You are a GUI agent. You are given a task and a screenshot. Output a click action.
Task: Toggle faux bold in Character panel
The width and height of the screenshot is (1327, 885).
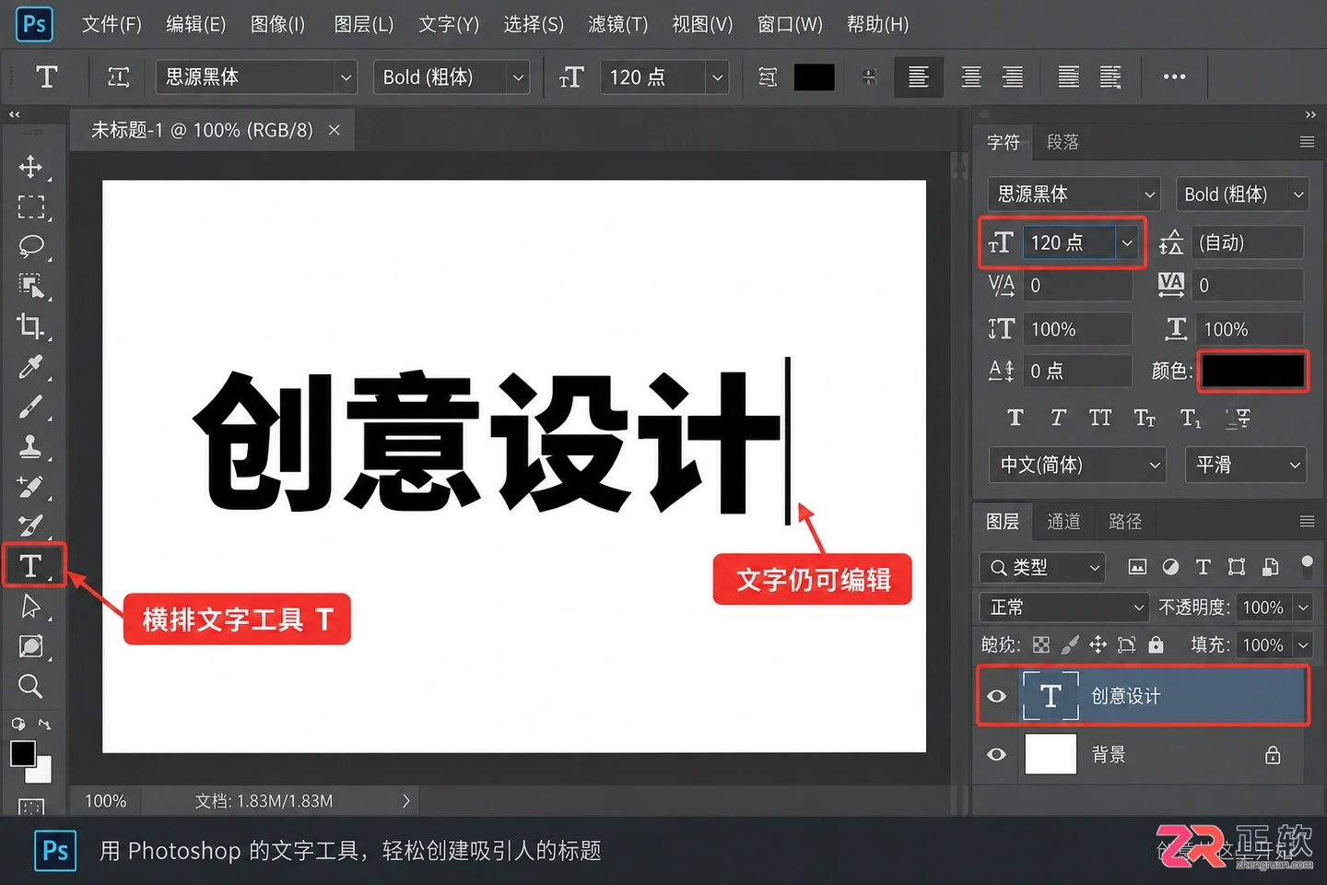(x=1015, y=419)
